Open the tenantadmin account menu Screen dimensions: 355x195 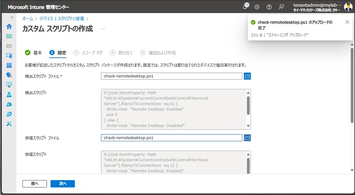coord(322,7)
